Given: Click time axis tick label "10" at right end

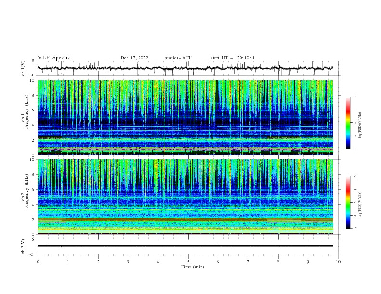Looking at the screenshot, I should (x=338, y=262).
